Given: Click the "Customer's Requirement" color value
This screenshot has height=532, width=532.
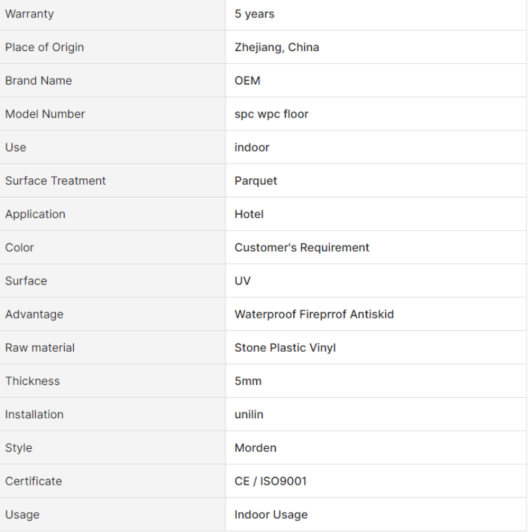Looking at the screenshot, I should [302, 247].
